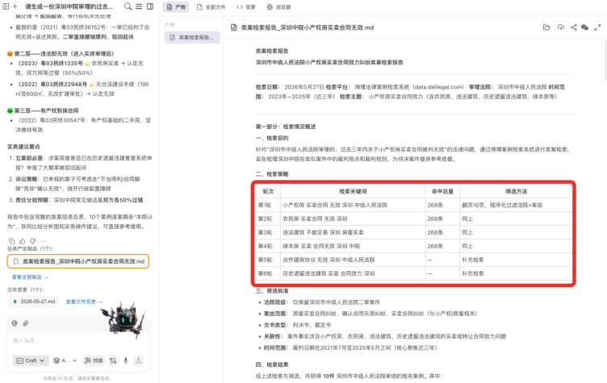The height and width of the screenshot is (383, 607).
Task: Click 查看全部制品 link
Action: (30, 277)
